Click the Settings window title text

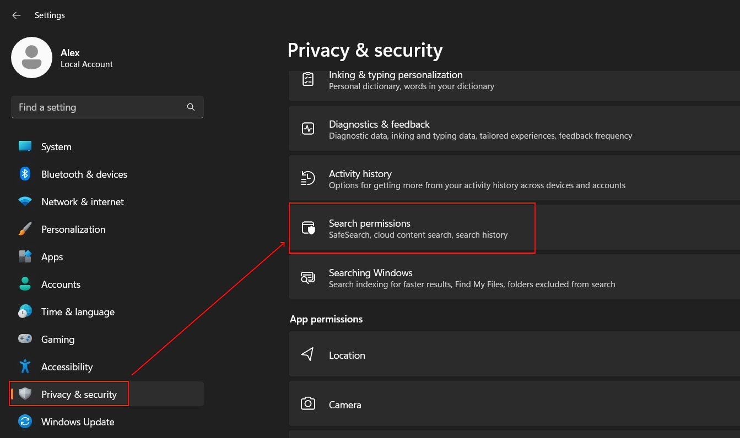click(50, 15)
